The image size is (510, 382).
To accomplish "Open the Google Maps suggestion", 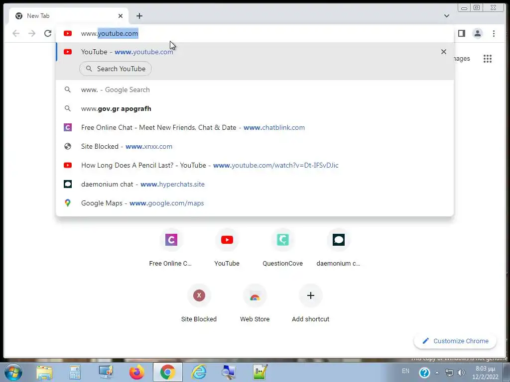I will (x=255, y=203).
